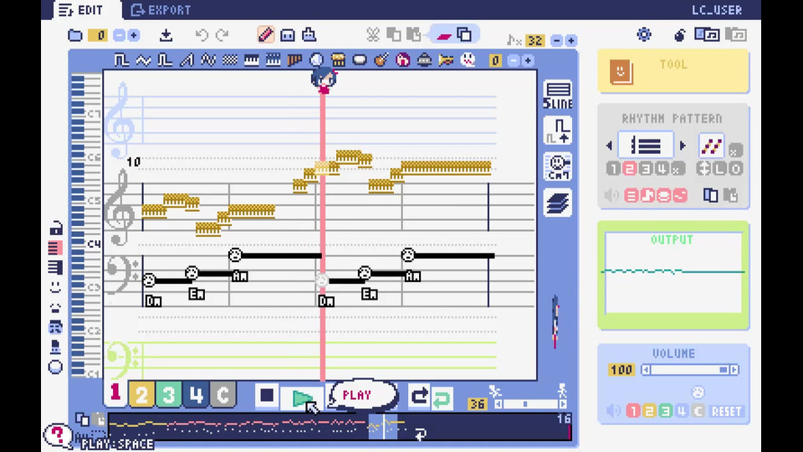The width and height of the screenshot is (803, 452).
Task: Cut selection with the scissors icon
Action: point(373,35)
